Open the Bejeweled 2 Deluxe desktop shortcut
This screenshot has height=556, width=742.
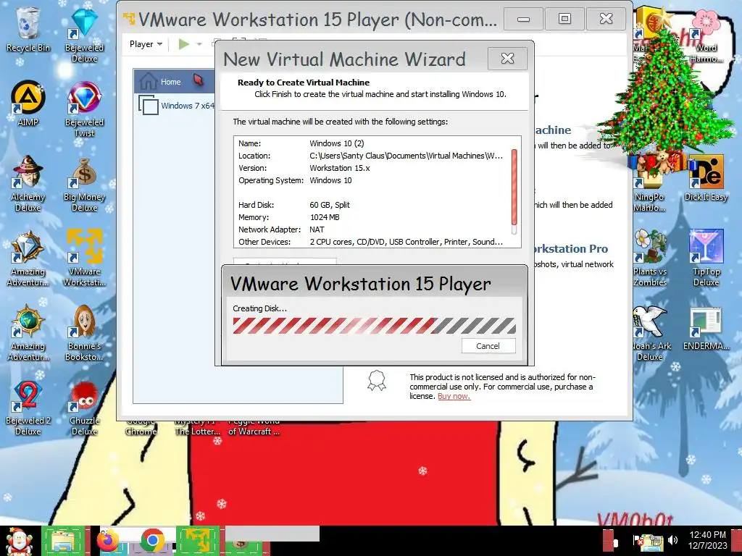click(x=28, y=408)
